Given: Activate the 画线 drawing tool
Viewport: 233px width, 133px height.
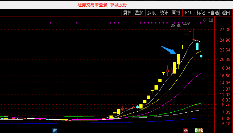Looking at the screenshot, I should point(176,13).
